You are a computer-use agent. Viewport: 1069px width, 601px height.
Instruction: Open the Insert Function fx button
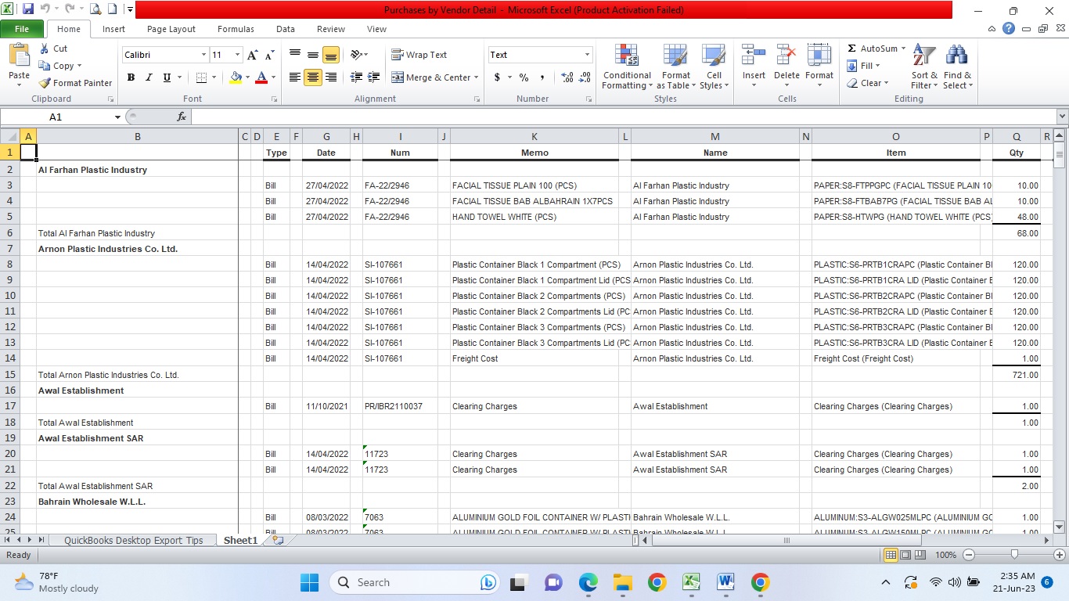(x=182, y=117)
